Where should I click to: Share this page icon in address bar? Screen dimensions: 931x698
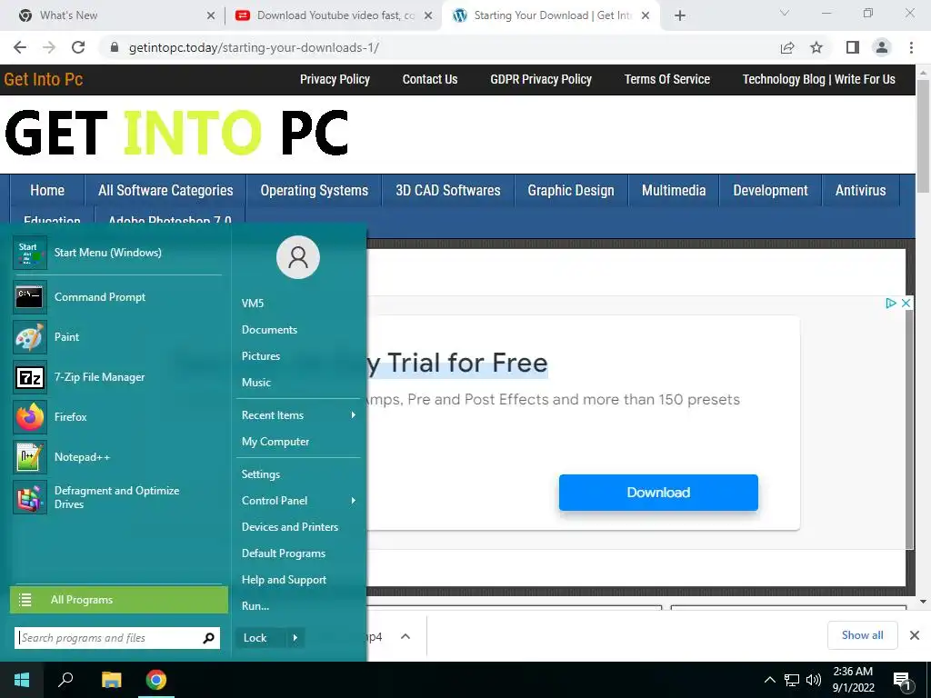[x=787, y=47]
